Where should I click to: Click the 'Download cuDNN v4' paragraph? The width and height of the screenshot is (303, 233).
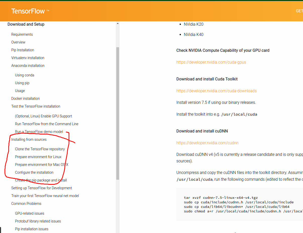coord(240,158)
